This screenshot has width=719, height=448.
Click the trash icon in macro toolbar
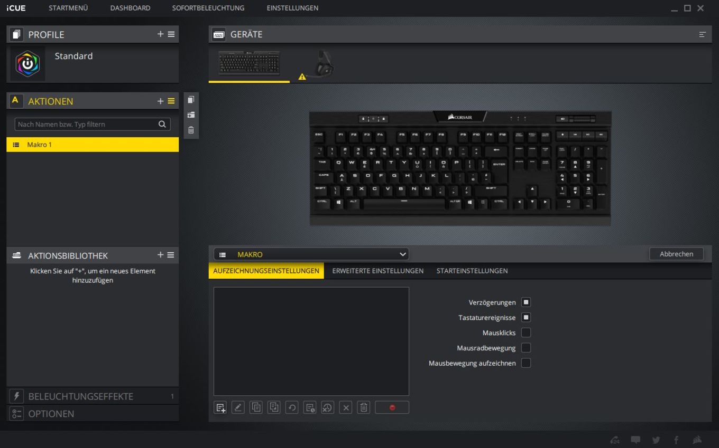point(364,407)
